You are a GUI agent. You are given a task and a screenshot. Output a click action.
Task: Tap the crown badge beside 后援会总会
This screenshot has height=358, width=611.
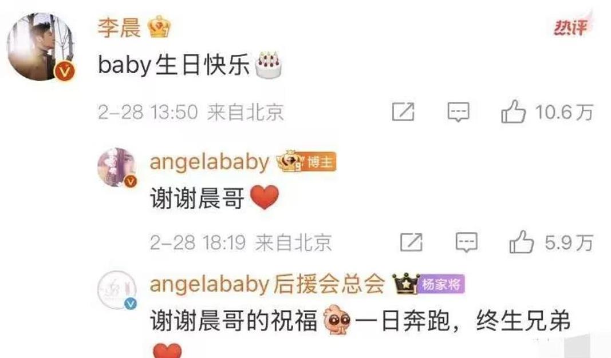coord(405,283)
